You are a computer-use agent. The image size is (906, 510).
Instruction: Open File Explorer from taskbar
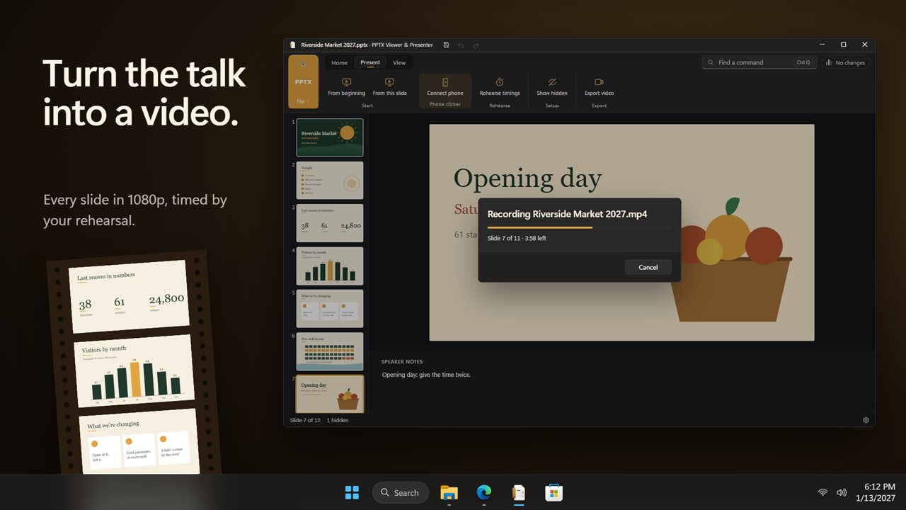click(x=449, y=492)
